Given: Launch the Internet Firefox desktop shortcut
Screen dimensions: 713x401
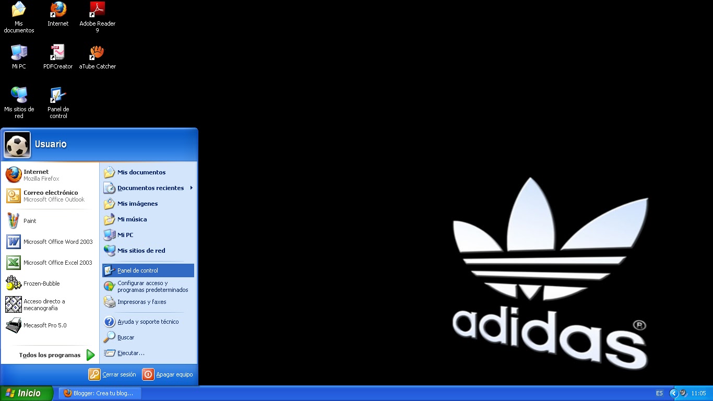Looking at the screenshot, I should point(58,14).
